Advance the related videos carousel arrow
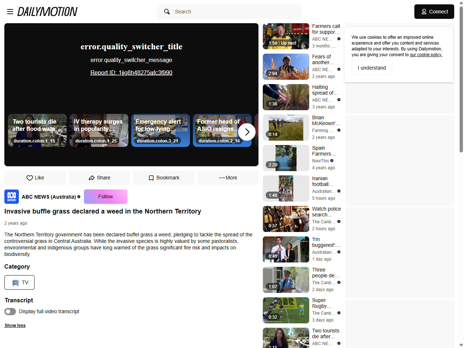This screenshot has height=348, width=464. pos(247,132)
